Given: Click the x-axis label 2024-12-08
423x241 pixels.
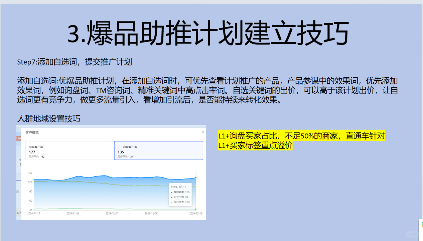Looking at the screenshot, I should pos(151,213).
